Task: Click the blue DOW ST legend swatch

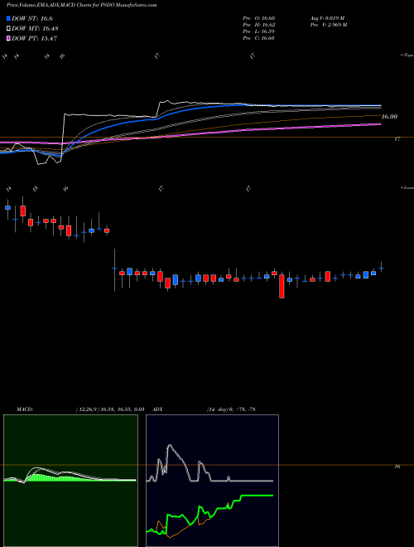Action: coord(8,18)
